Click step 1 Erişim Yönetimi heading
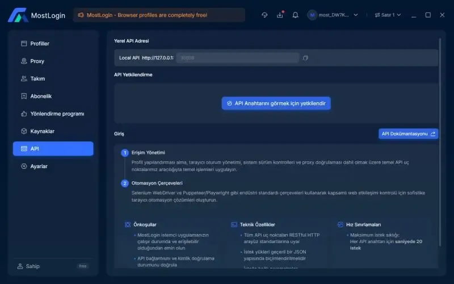 point(148,152)
